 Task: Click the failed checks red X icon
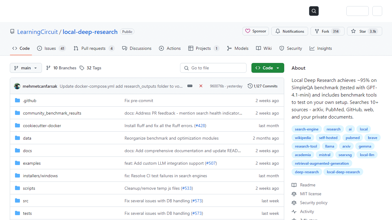[201, 86]
